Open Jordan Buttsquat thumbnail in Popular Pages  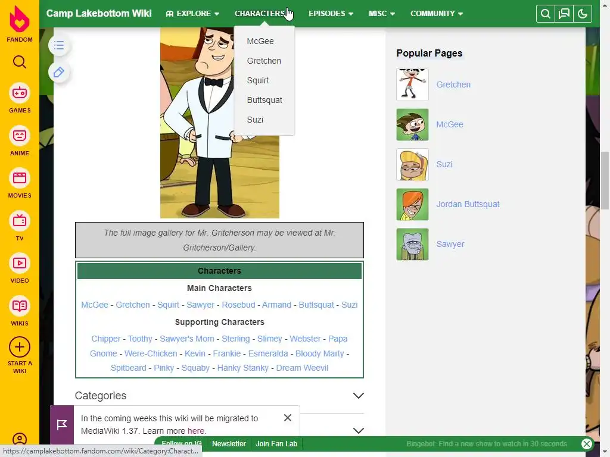click(x=412, y=205)
